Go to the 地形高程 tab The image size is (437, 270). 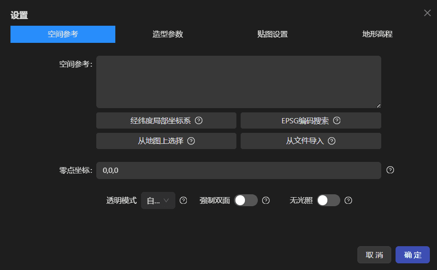pyautogui.click(x=377, y=34)
